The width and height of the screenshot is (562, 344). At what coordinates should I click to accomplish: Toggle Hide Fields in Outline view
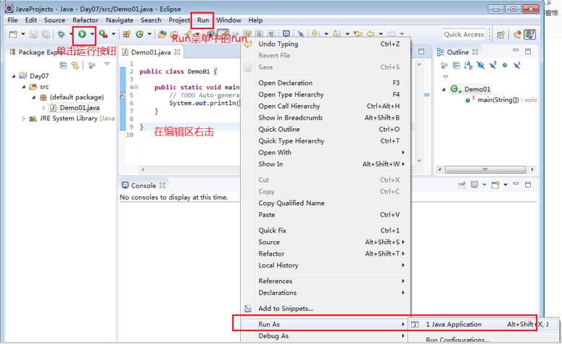(481, 65)
